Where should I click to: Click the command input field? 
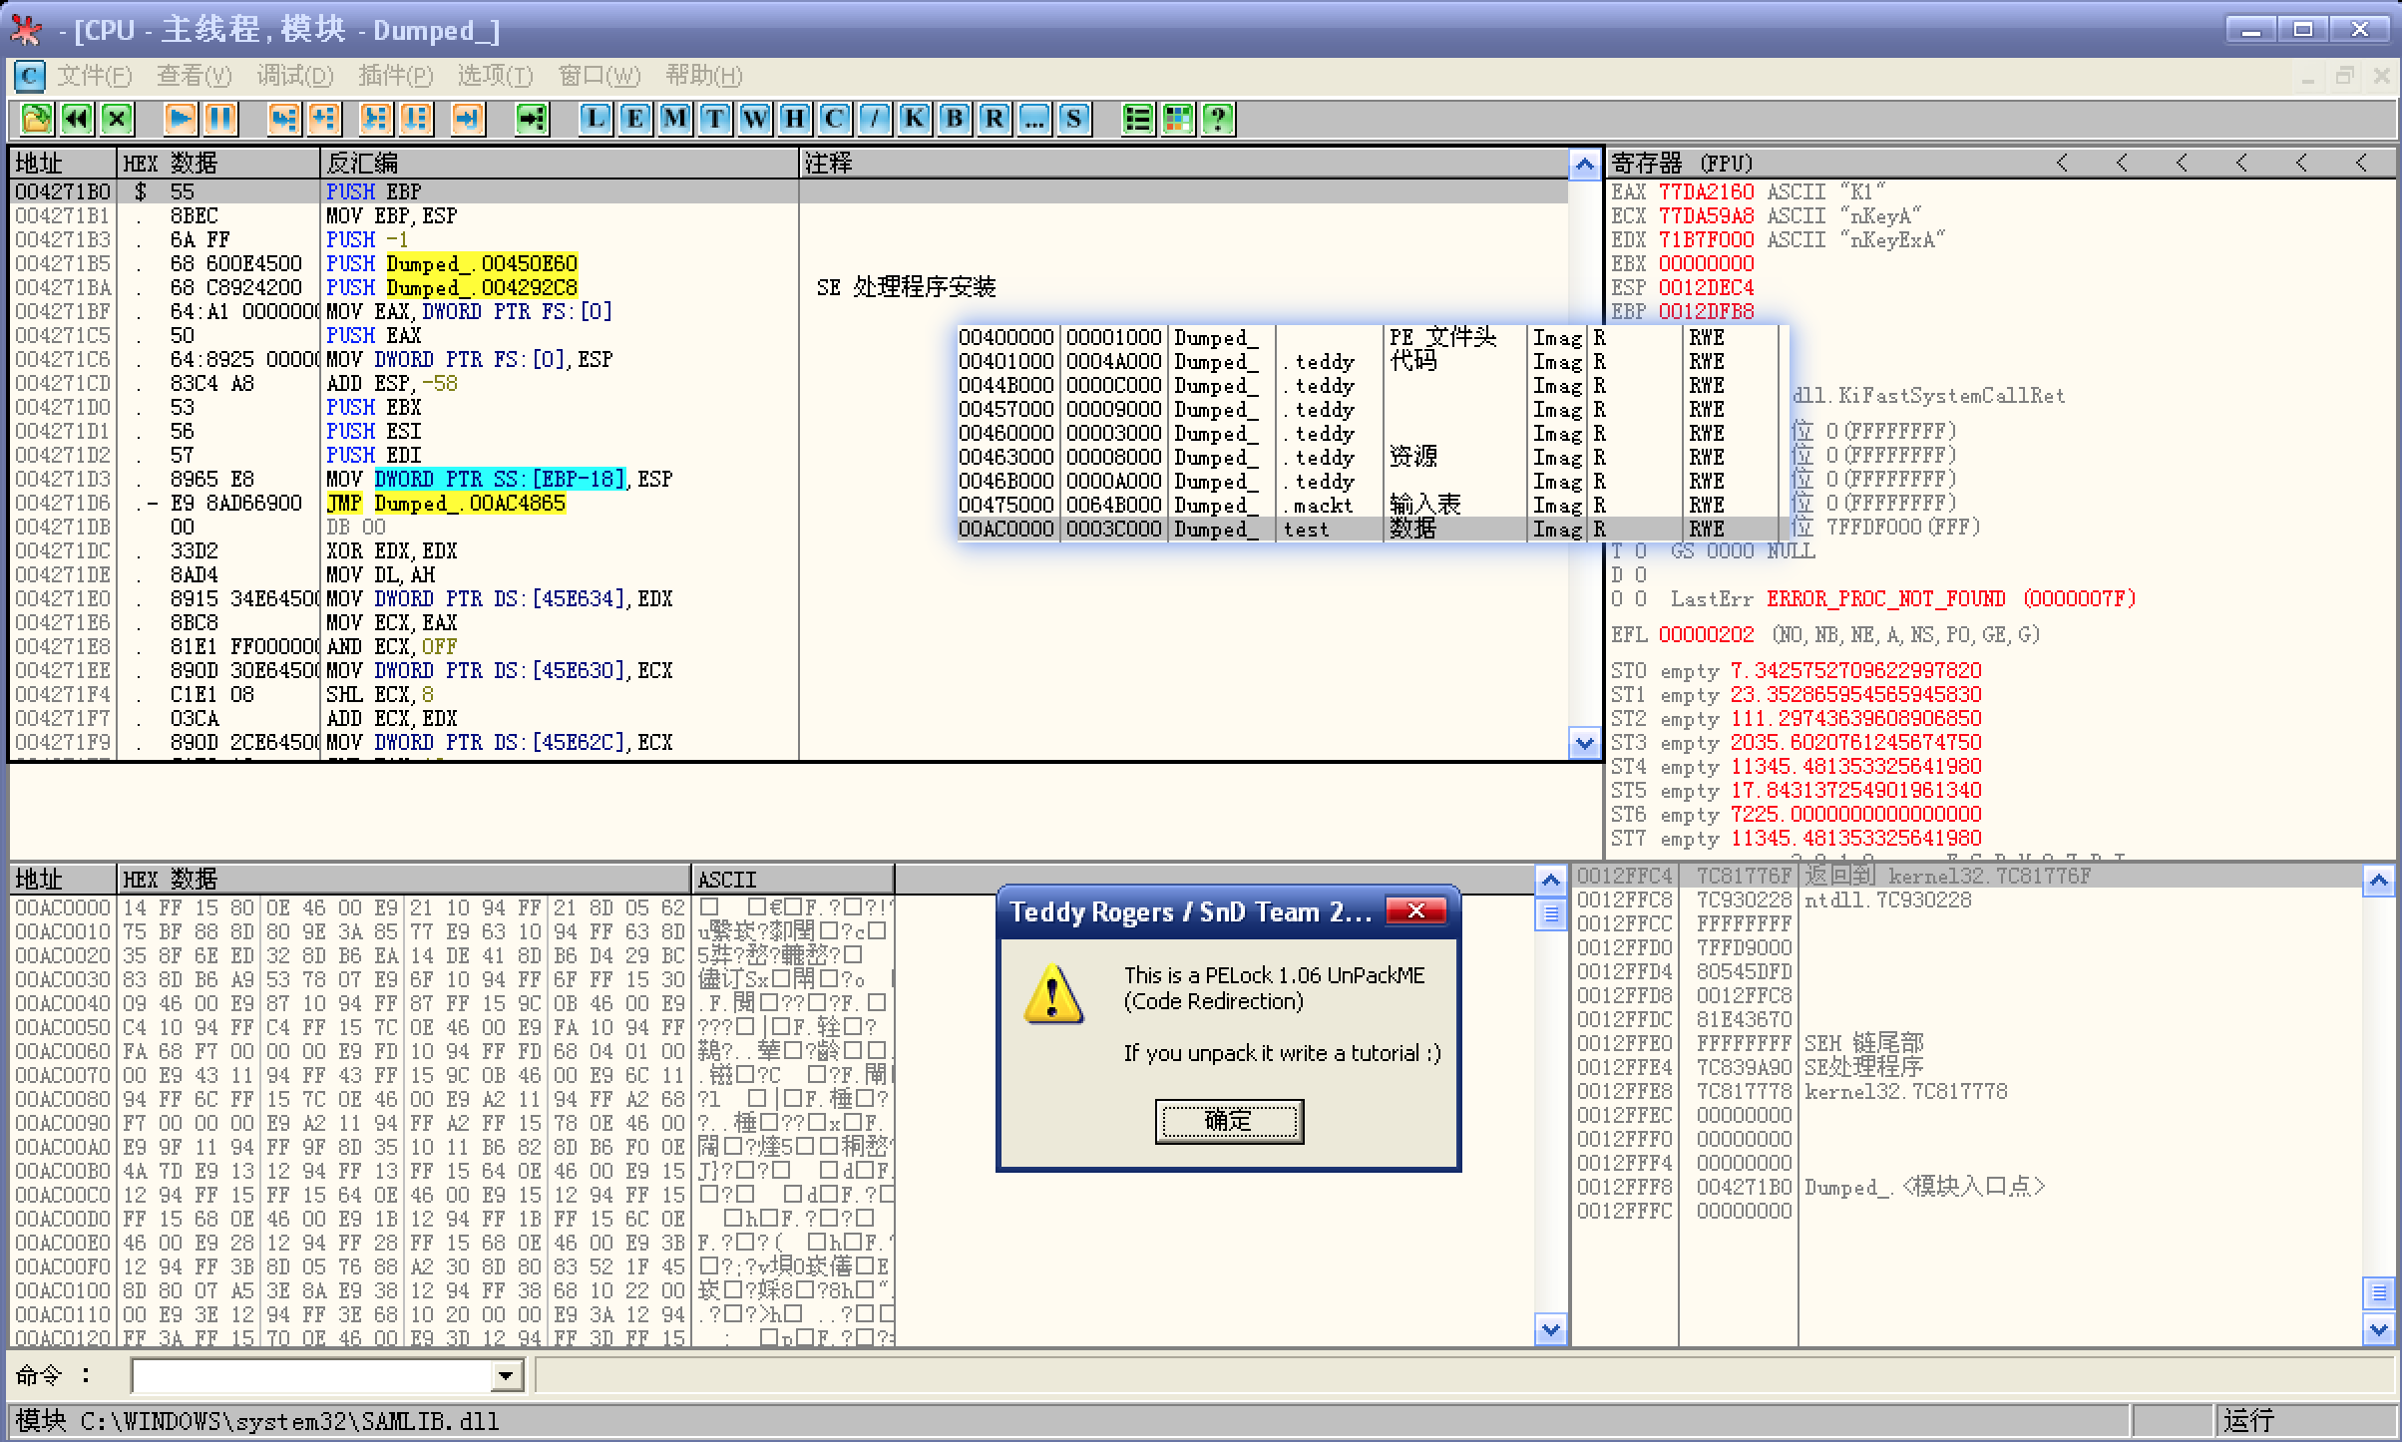[311, 1376]
